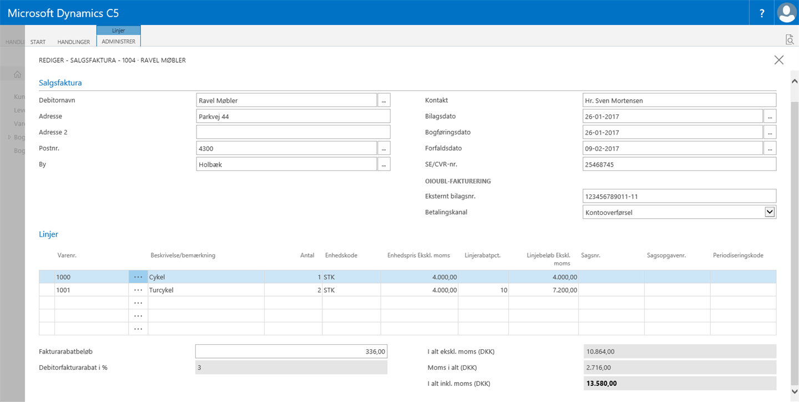Image resolution: width=799 pixels, height=402 pixels.
Task: Click the Fakturarabatbeløb field showing 336,00
Action: click(x=291, y=351)
